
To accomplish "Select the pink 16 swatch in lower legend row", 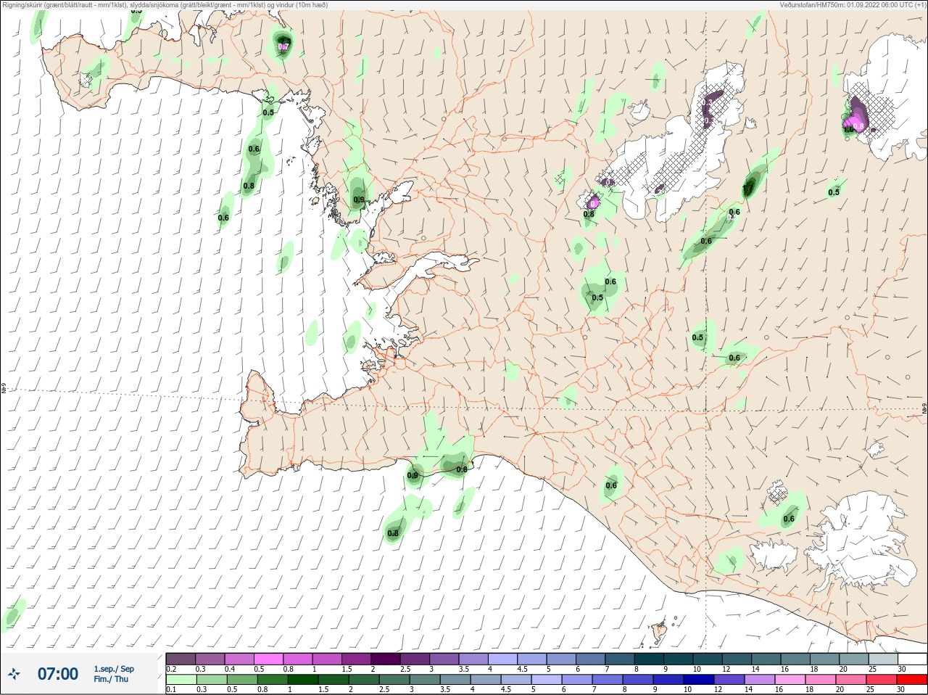I will [790, 680].
